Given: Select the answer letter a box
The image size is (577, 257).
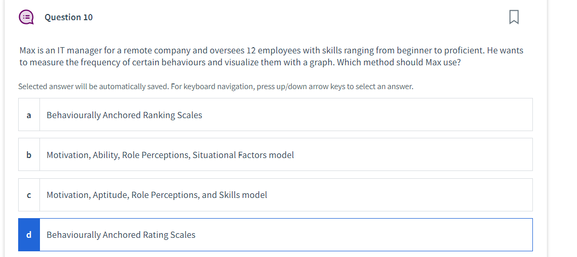Looking at the screenshot, I should click(x=29, y=115).
